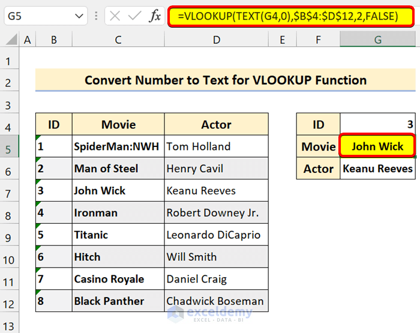Open the Insert Function fx dialog
The height and width of the screenshot is (333, 420).
tap(155, 16)
